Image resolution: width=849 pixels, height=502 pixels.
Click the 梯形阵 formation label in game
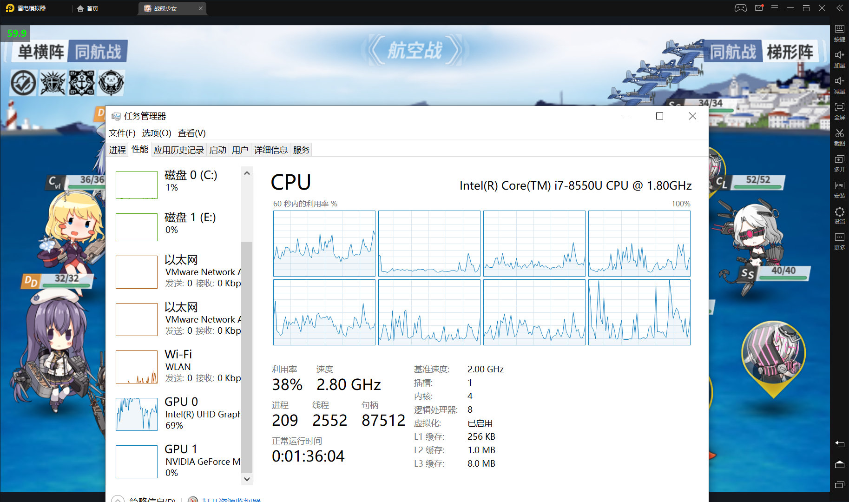point(790,52)
